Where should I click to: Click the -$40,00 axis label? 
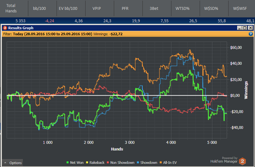pyautogui.click(x=236, y=127)
